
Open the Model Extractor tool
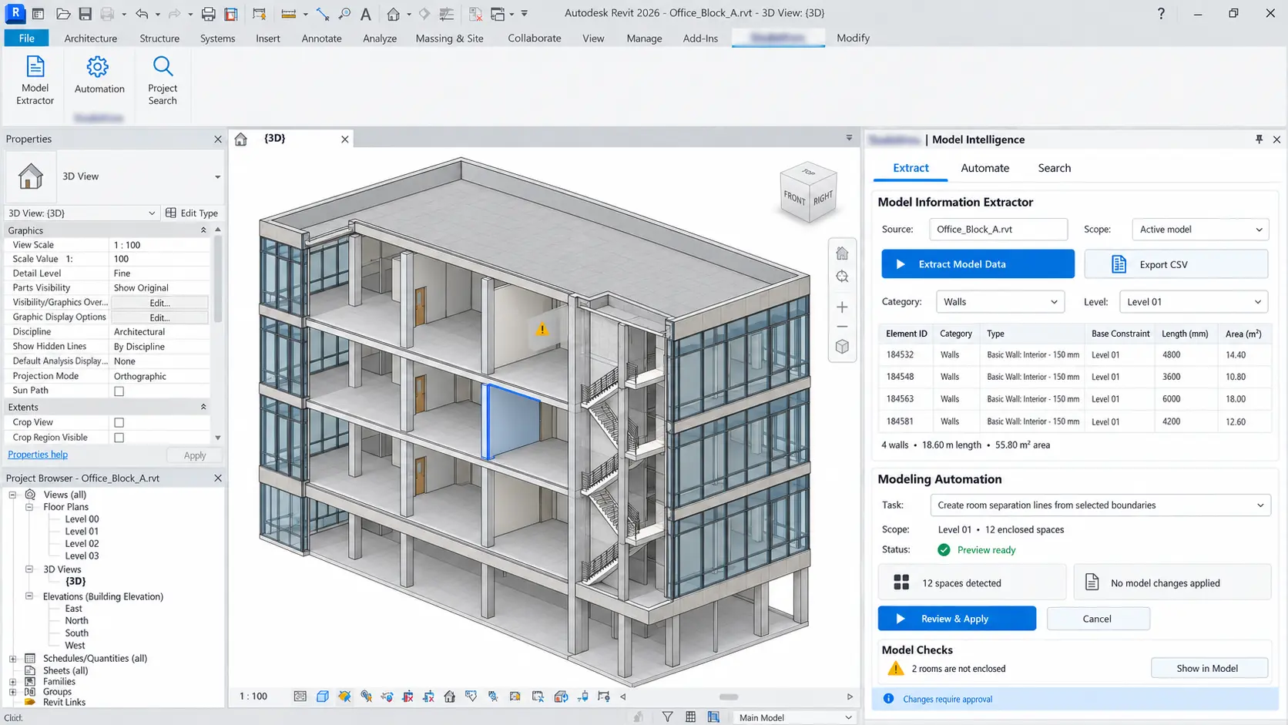35,80
